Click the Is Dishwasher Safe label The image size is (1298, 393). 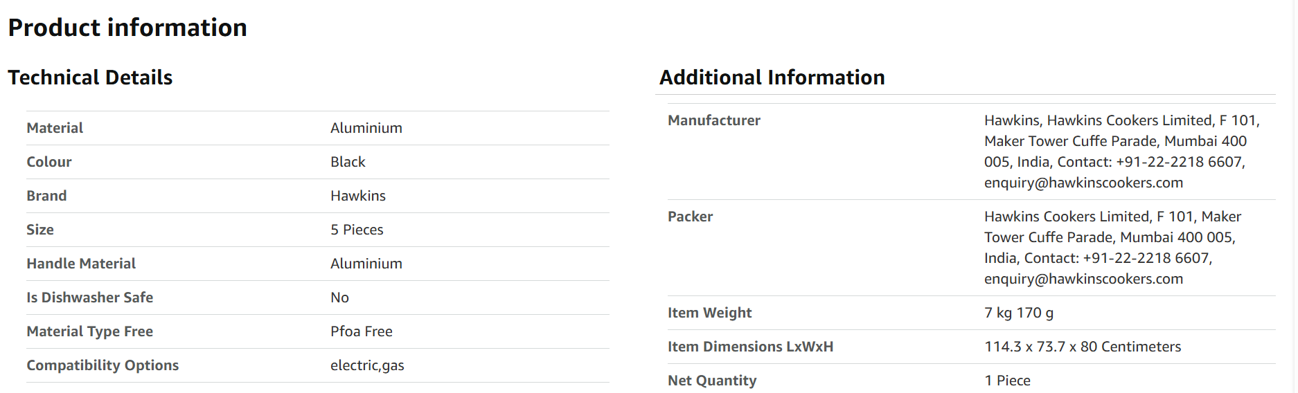[x=90, y=298]
